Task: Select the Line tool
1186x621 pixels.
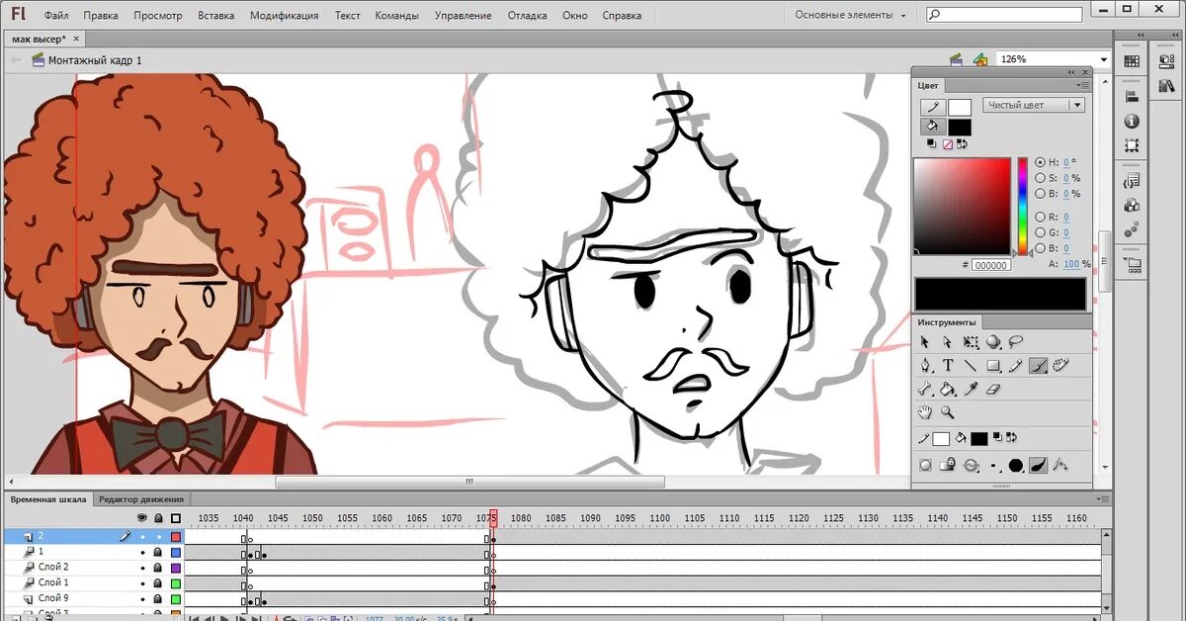Action: (x=971, y=365)
